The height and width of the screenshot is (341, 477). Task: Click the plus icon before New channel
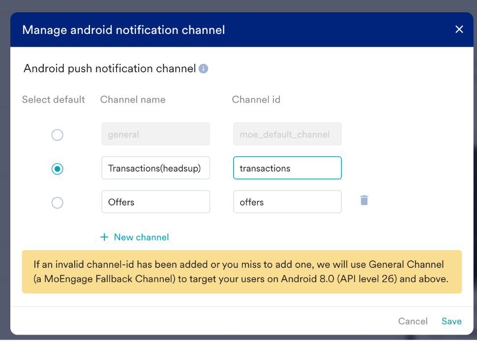click(x=104, y=237)
